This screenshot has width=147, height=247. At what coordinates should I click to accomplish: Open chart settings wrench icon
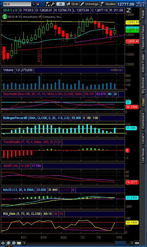click(x=52, y=4)
